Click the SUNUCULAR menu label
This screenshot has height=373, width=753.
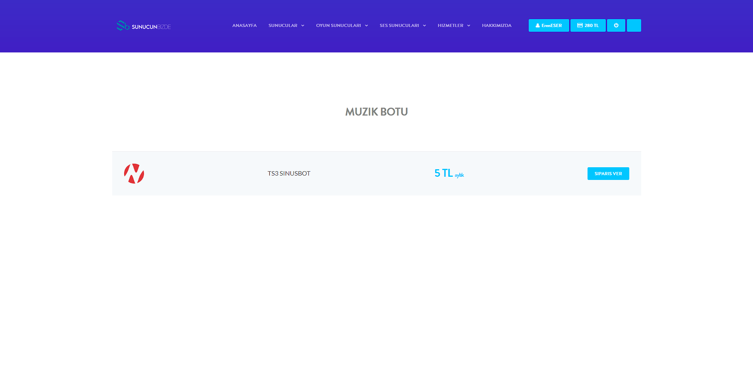283,25
